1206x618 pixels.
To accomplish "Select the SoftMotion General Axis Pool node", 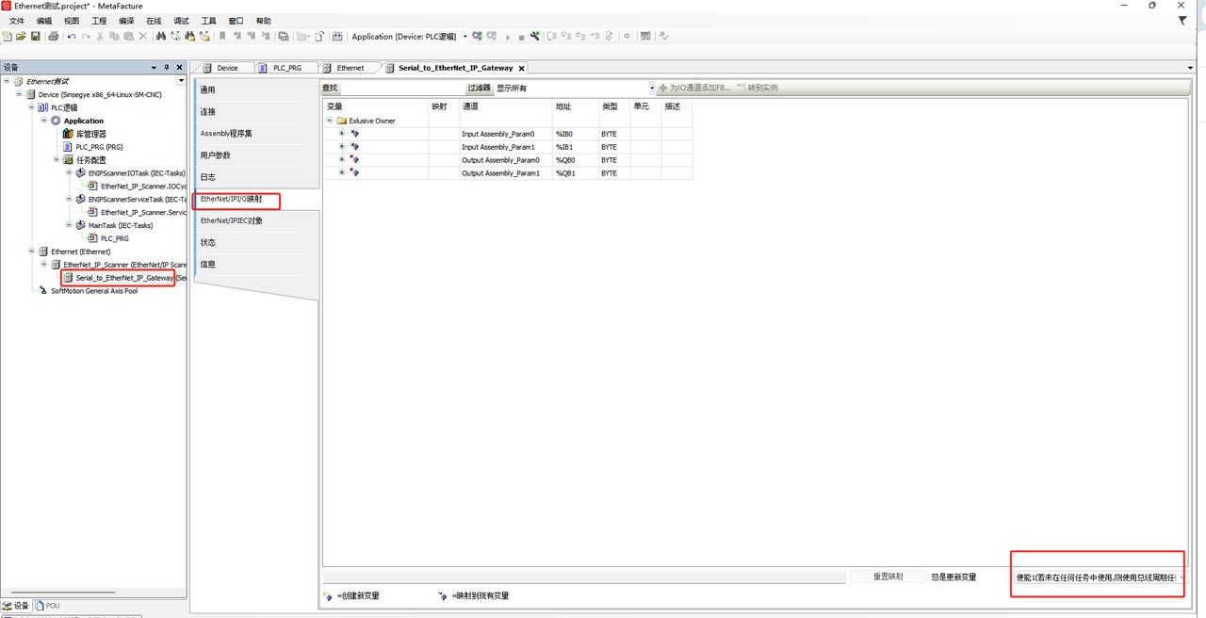I will click(x=93, y=291).
